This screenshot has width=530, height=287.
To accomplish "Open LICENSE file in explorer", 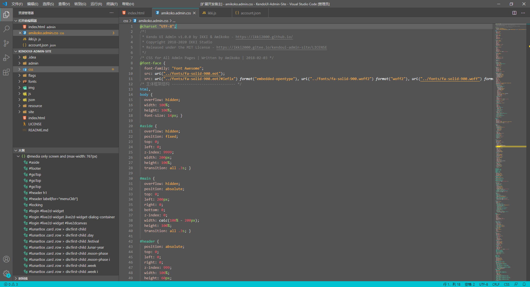I will 35,124.
